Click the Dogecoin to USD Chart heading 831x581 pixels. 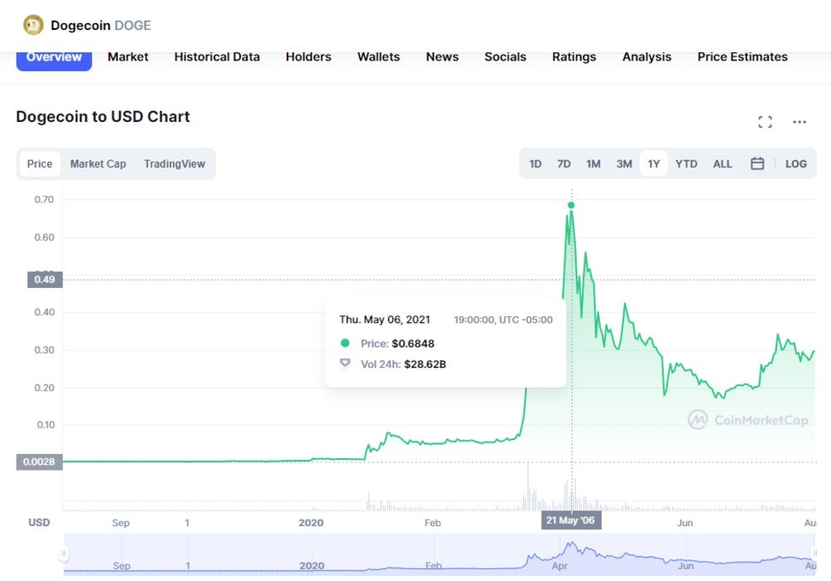point(103,116)
